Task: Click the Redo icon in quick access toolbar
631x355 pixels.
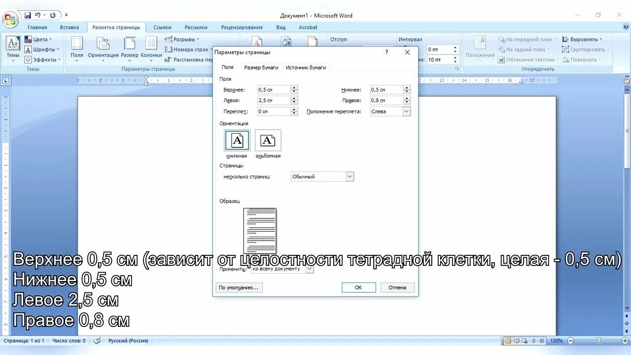Action: coord(53,16)
